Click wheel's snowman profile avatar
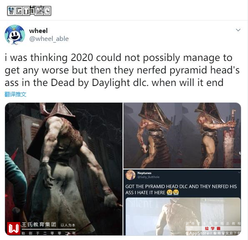Image resolution: width=248 pixels, height=240 pixels. 15,35
